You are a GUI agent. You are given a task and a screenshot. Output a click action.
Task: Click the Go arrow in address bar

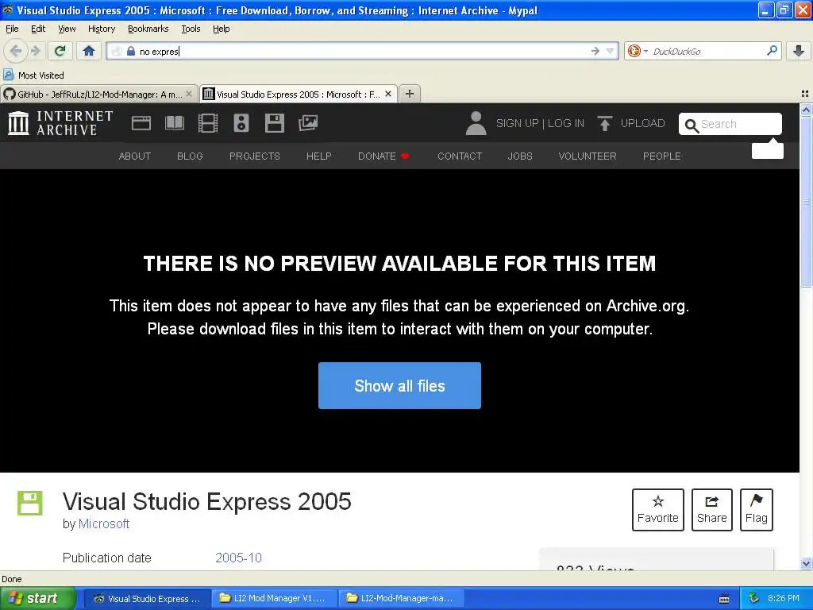coord(595,51)
